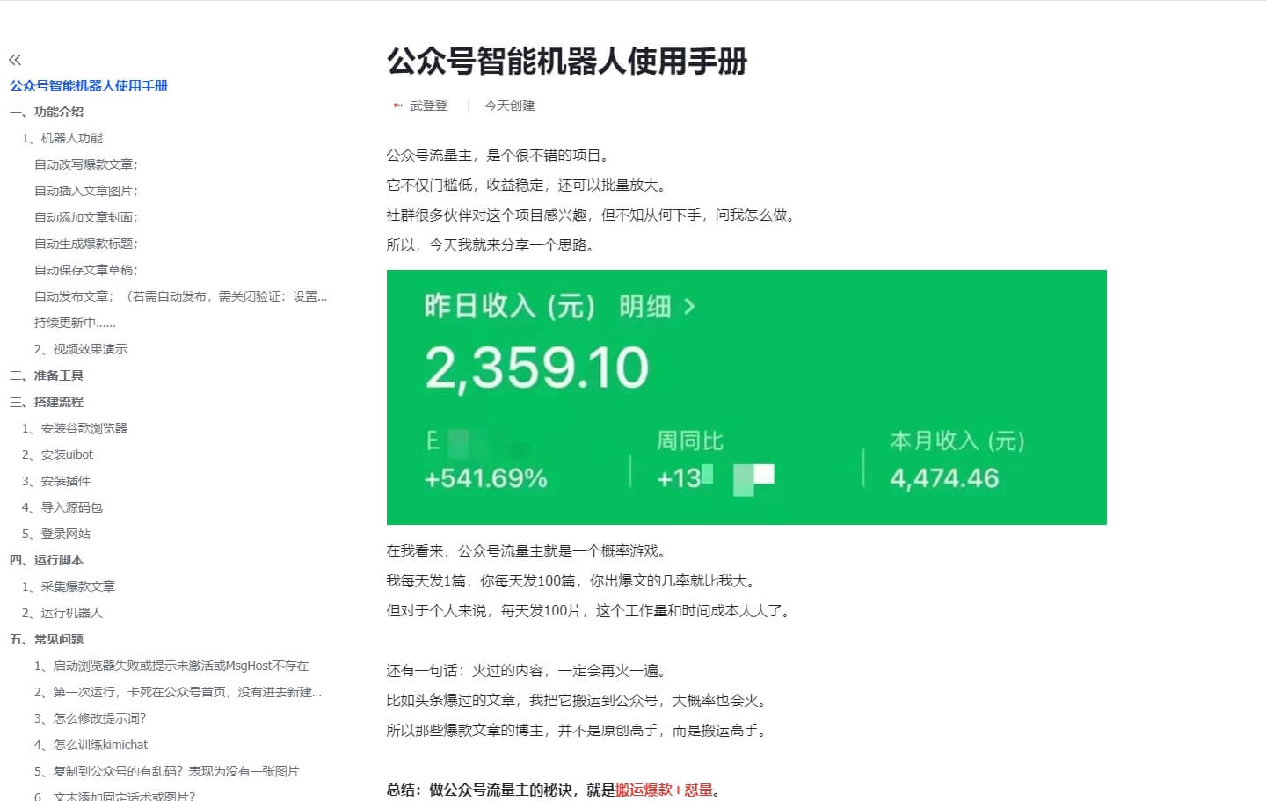
Task: Open the document title link in the sidebar
Action: point(88,86)
